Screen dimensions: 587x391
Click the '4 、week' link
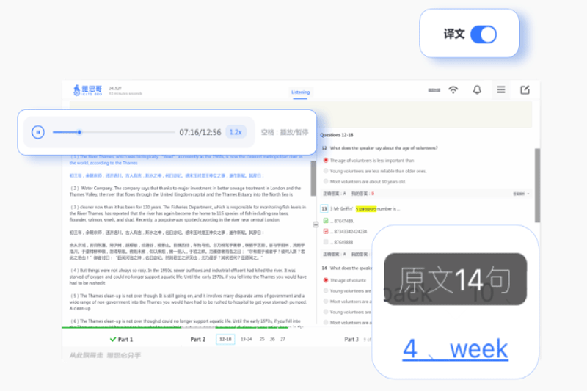(455, 349)
